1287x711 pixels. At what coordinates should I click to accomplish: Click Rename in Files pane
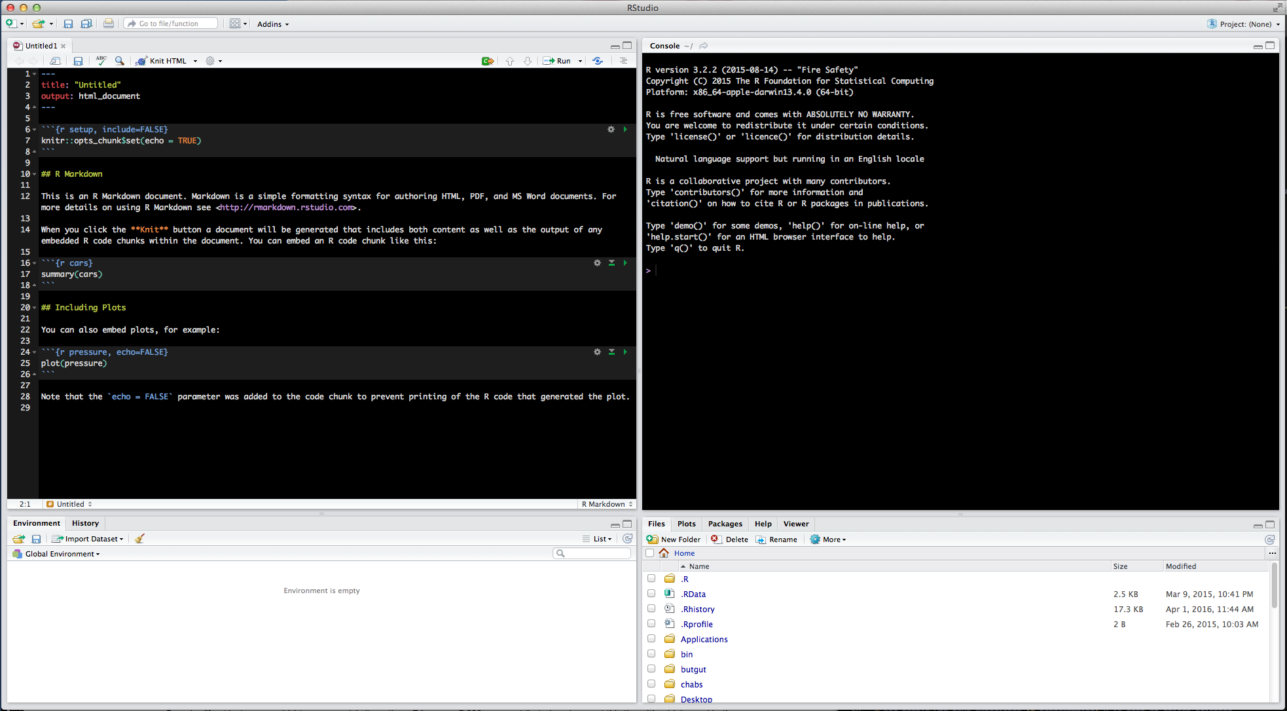point(776,539)
